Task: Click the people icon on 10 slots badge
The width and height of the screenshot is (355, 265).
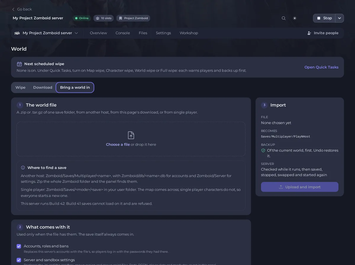Action: coord(98,18)
